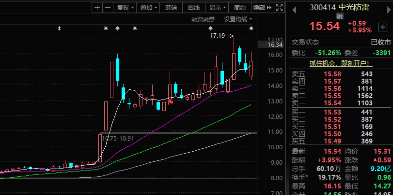Click the small red flag marker on the chart
Viewport: 393px width, 195px height.
[x=171, y=102]
